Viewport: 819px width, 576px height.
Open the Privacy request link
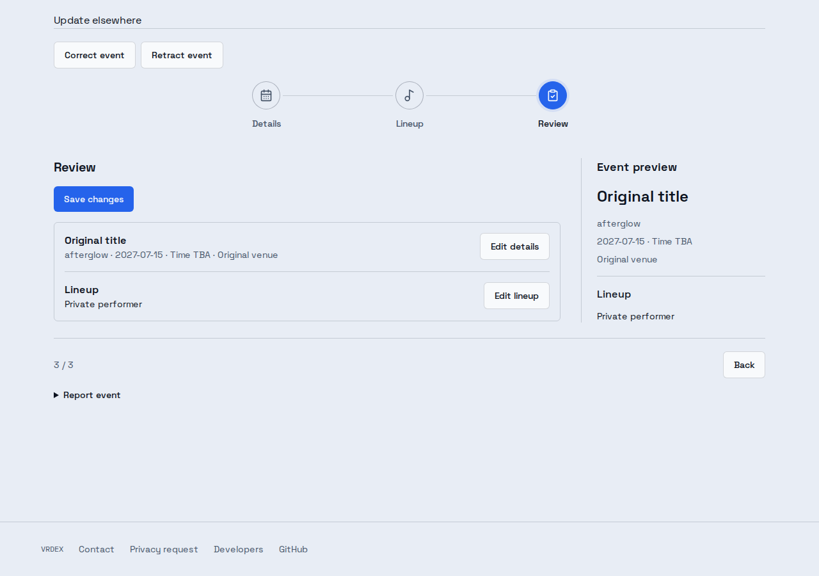point(164,549)
